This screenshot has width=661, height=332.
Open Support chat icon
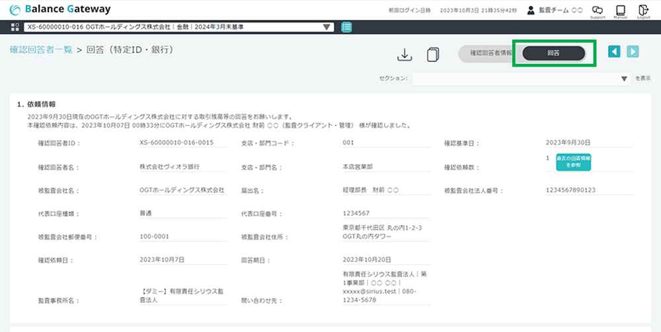tap(597, 11)
